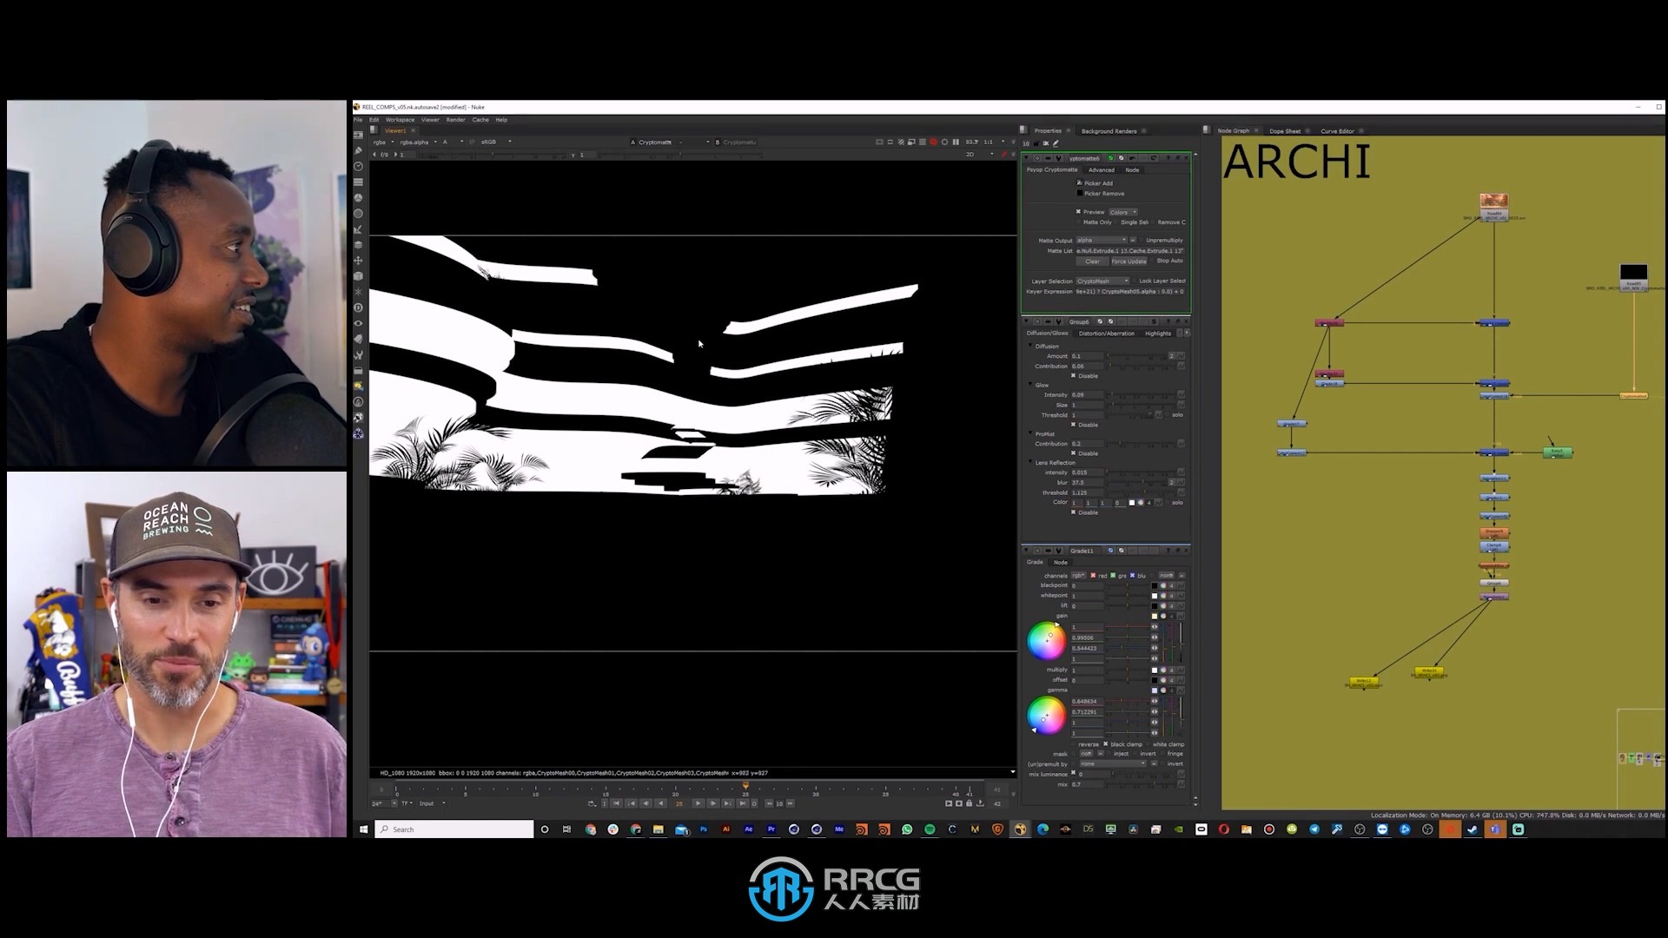Click the Matte List text field

pos(1129,251)
